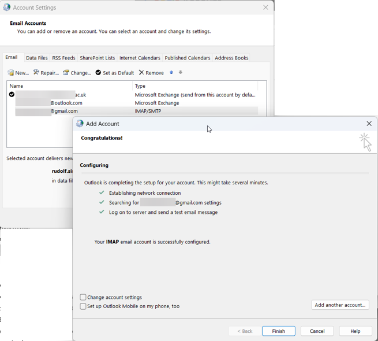Click Add another account button
378x341 pixels.
click(340, 305)
